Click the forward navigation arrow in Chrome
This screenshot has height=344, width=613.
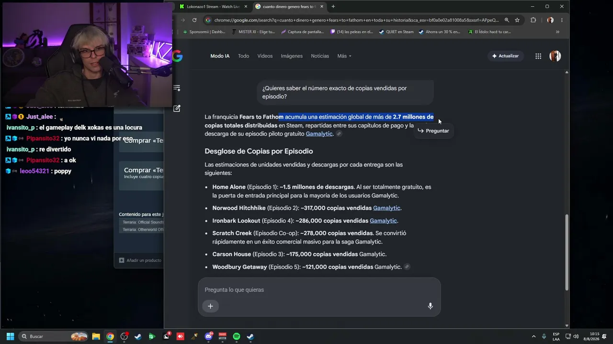point(183,20)
